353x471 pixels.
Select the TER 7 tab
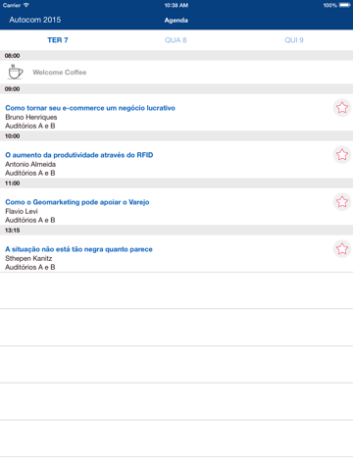pyautogui.click(x=58, y=40)
